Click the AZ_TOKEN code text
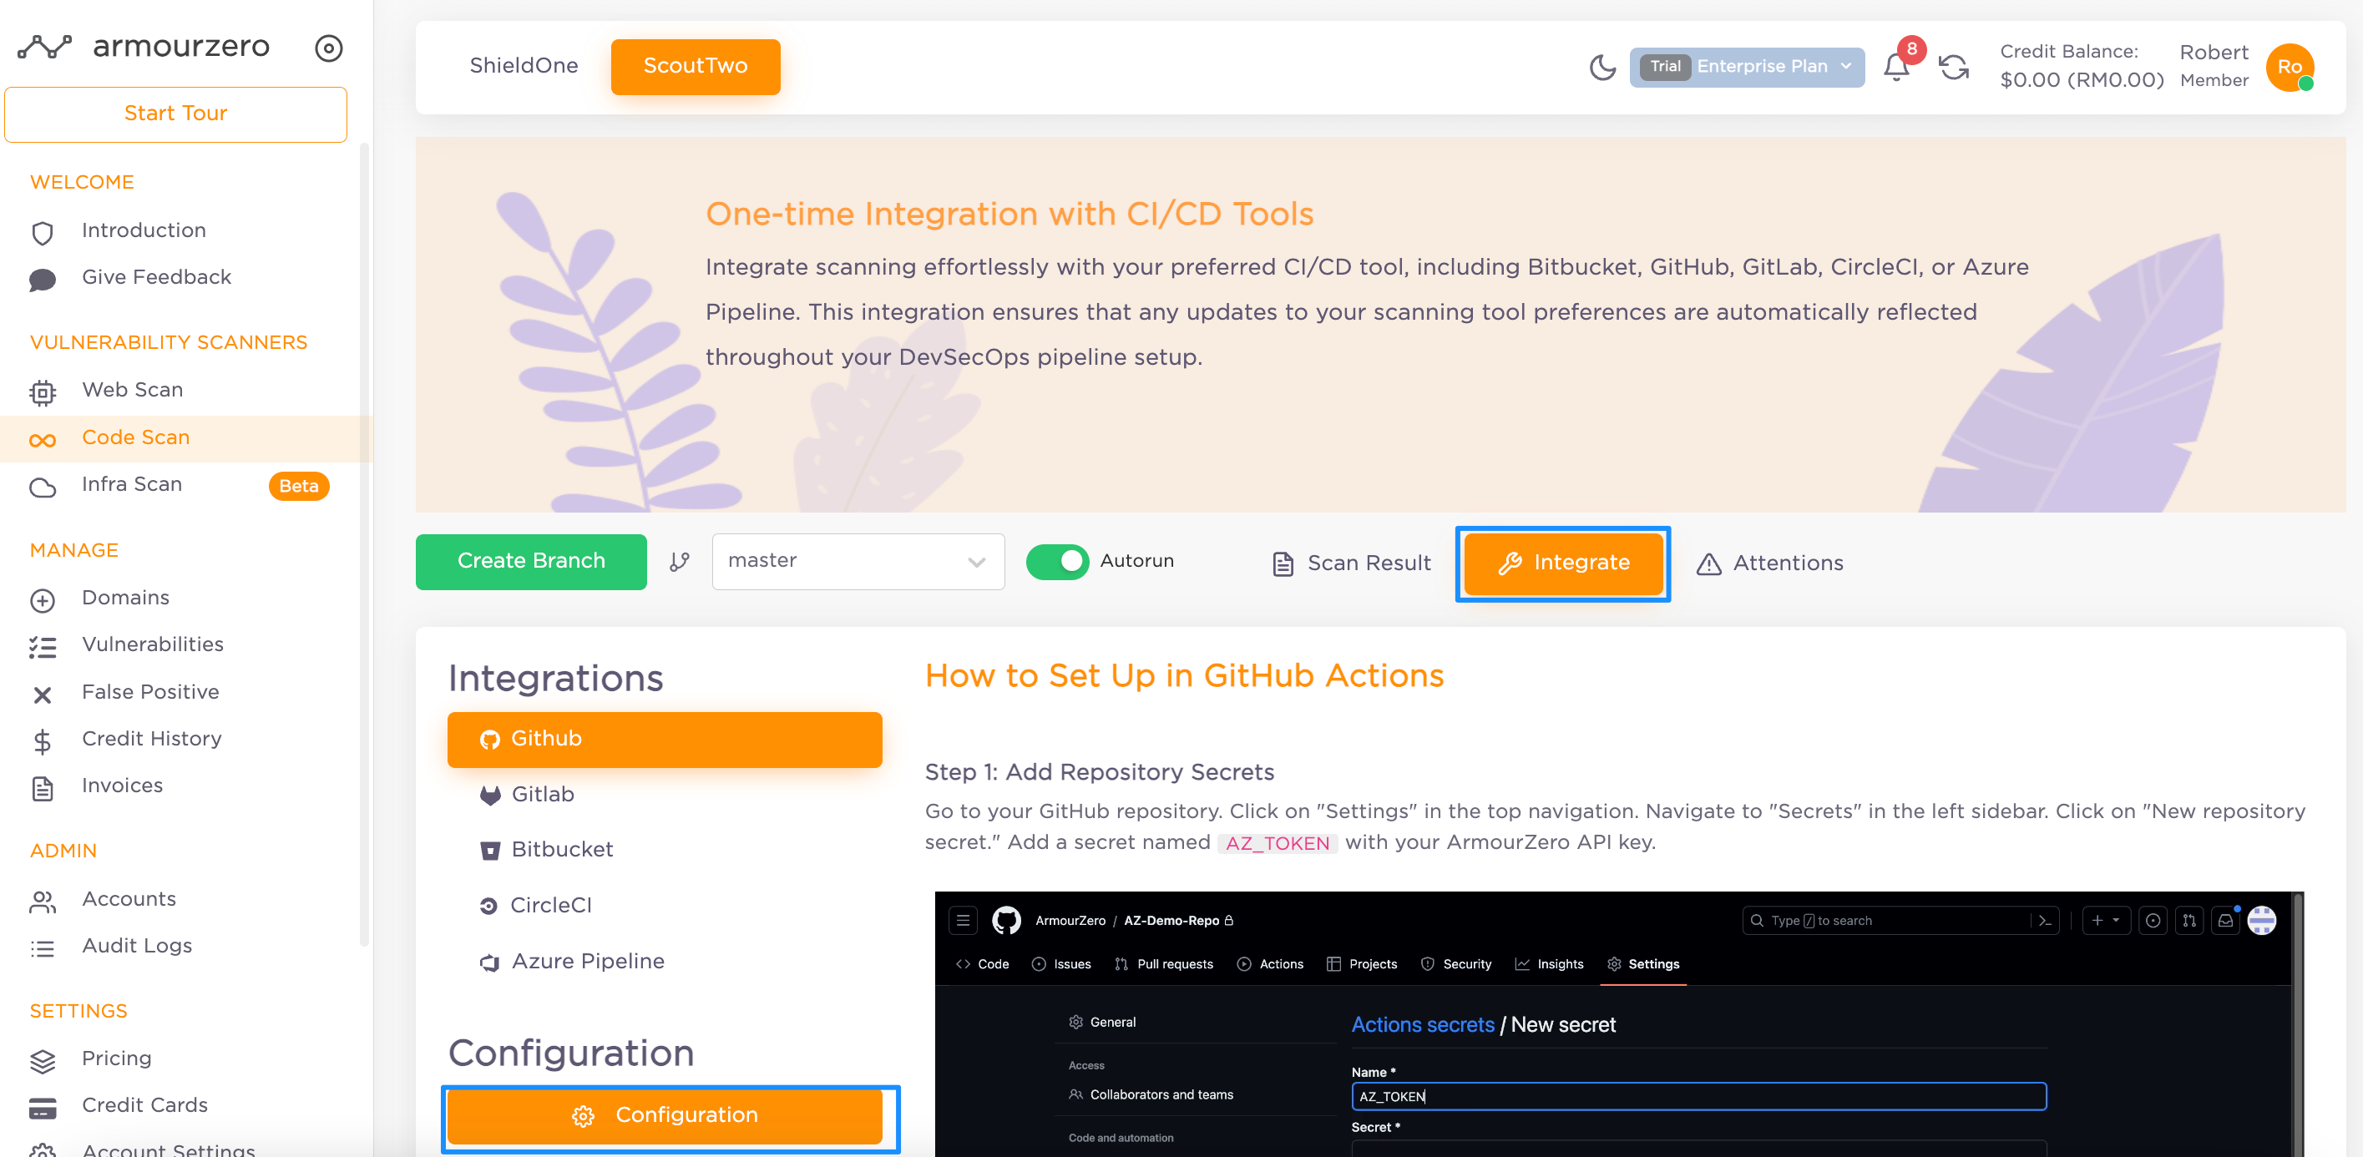This screenshot has width=2363, height=1157. click(1277, 844)
